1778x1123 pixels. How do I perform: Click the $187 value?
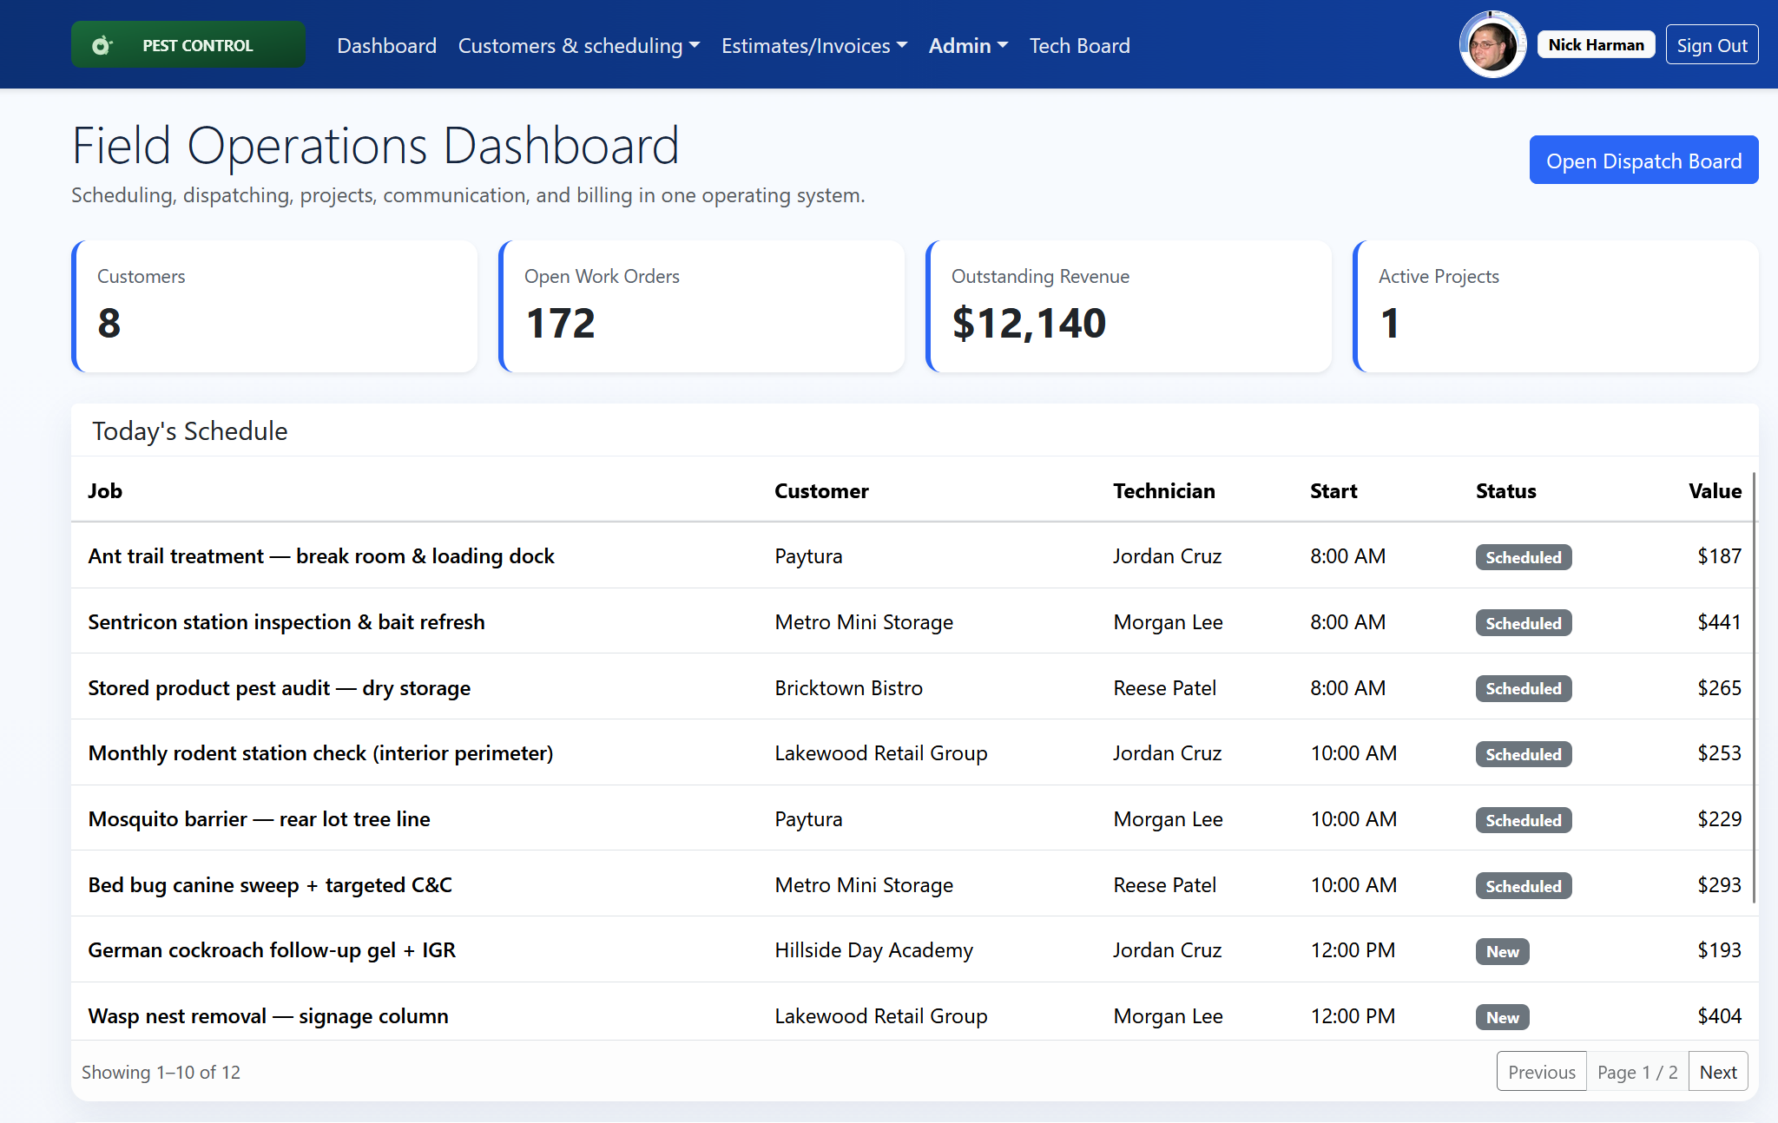pyautogui.click(x=1719, y=555)
